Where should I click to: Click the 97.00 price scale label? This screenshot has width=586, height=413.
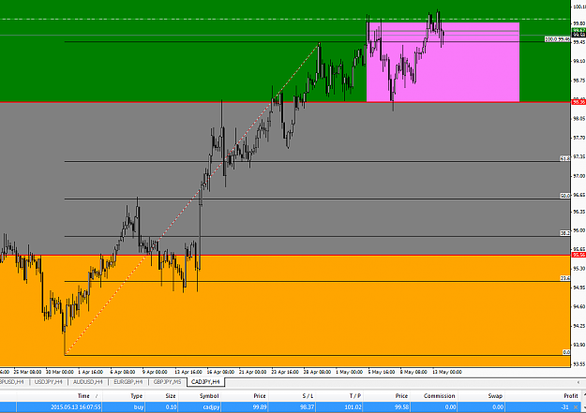click(578, 176)
